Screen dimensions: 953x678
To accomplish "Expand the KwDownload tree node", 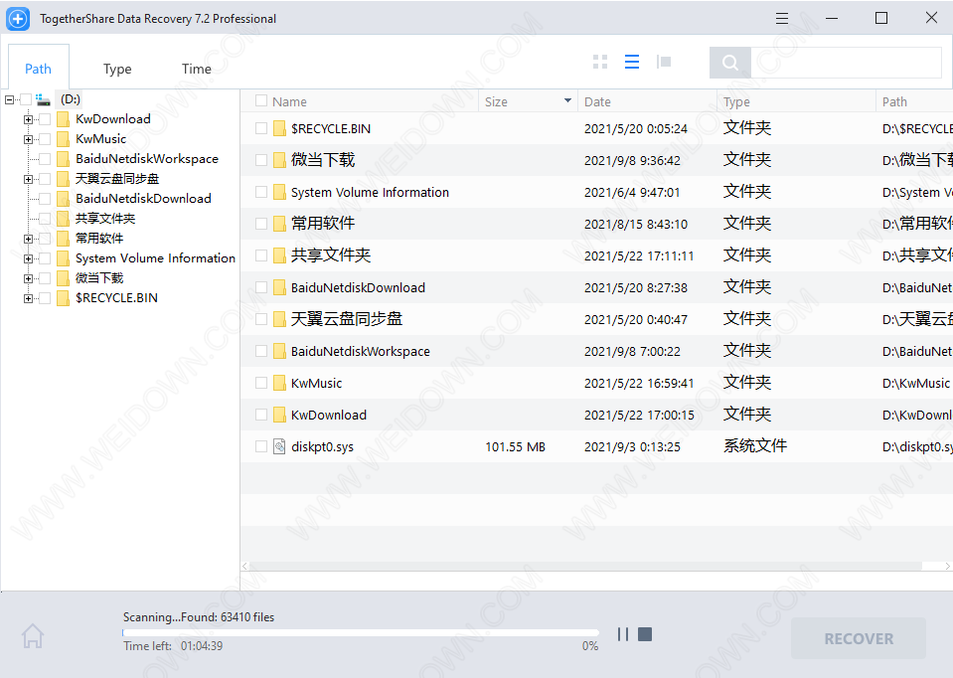I will click(x=28, y=119).
